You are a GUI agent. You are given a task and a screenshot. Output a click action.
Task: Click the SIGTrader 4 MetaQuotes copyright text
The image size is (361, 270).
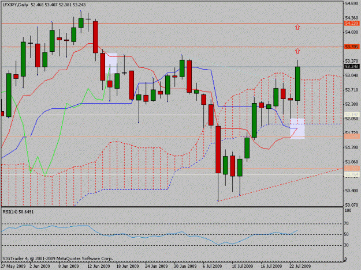[58, 258]
